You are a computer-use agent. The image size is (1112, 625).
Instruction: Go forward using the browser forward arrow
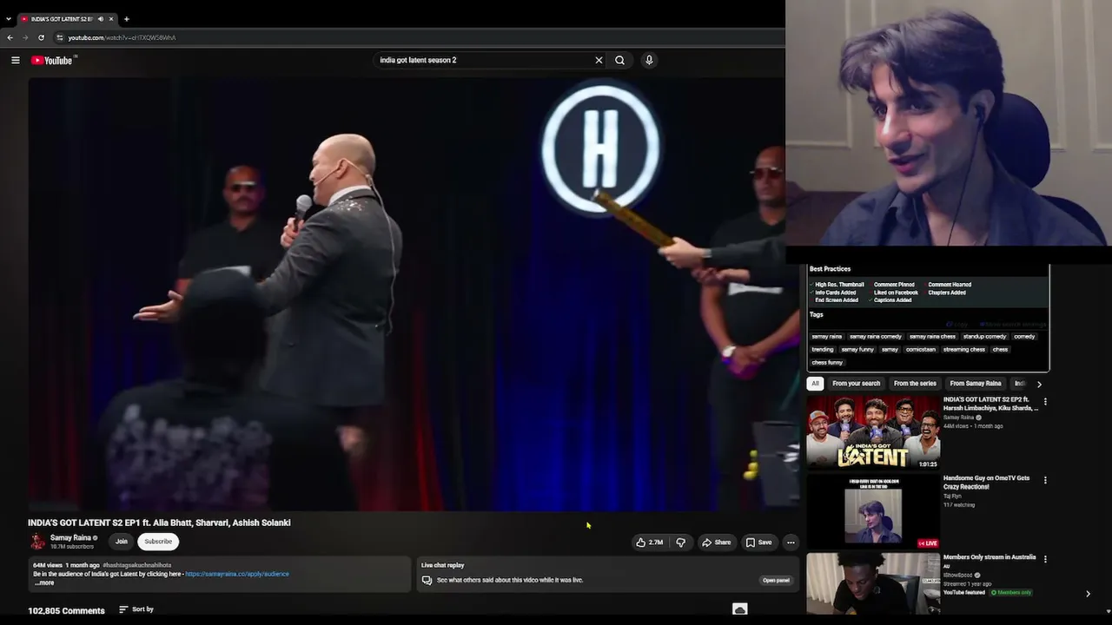click(25, 37)
